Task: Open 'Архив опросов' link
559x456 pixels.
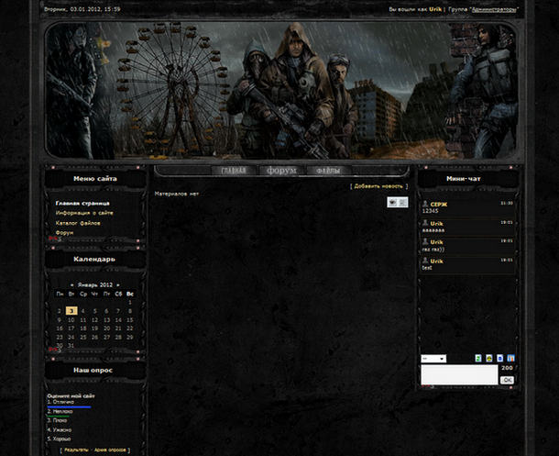Action: [x=110, y=450]
